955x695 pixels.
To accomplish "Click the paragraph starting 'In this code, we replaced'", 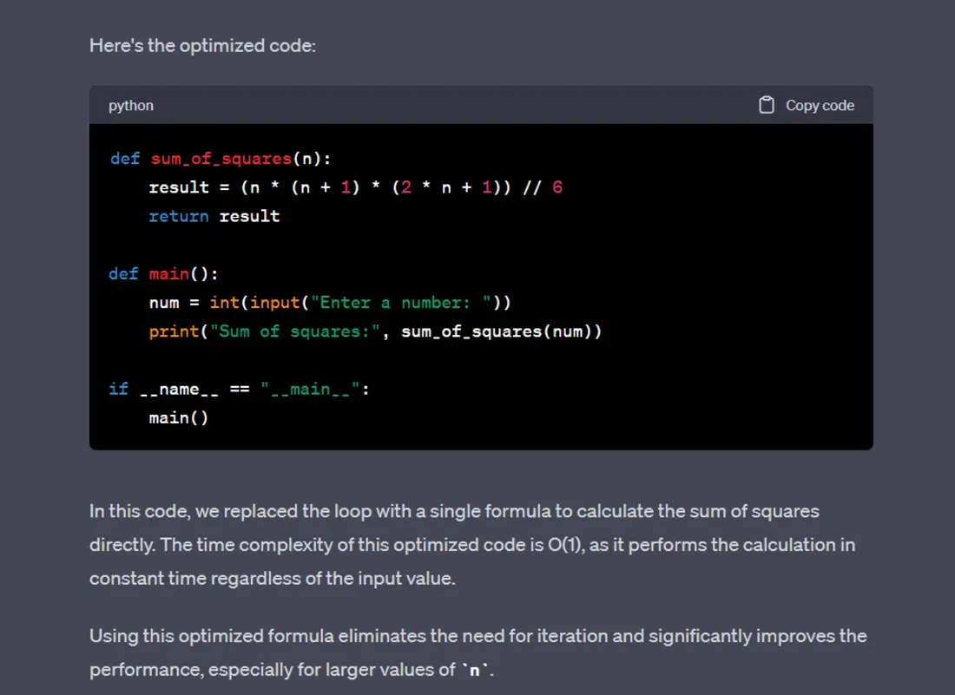I will click(472, 545).
